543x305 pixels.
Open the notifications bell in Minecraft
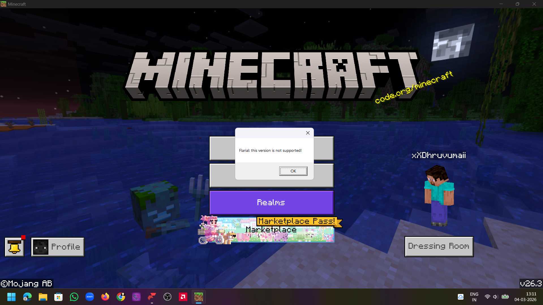coord(14,246)
